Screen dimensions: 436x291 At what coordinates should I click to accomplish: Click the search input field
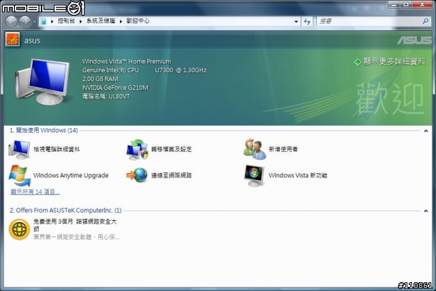tap(370, 21)
